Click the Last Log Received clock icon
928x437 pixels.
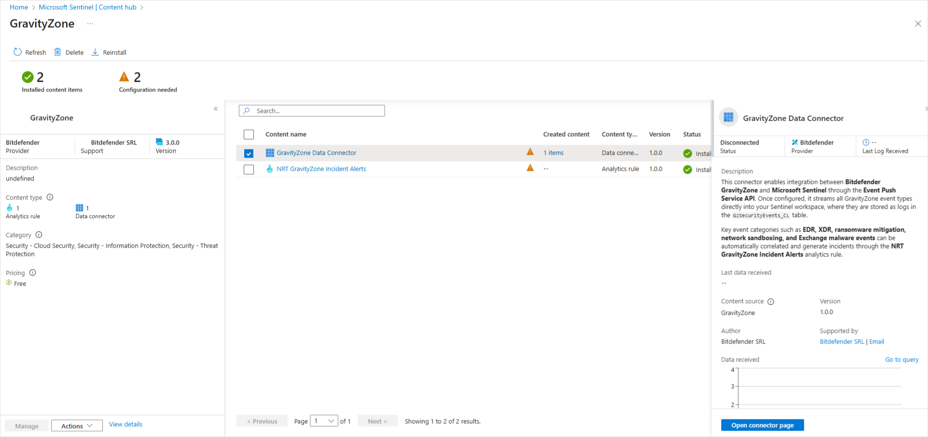point(866,142)
